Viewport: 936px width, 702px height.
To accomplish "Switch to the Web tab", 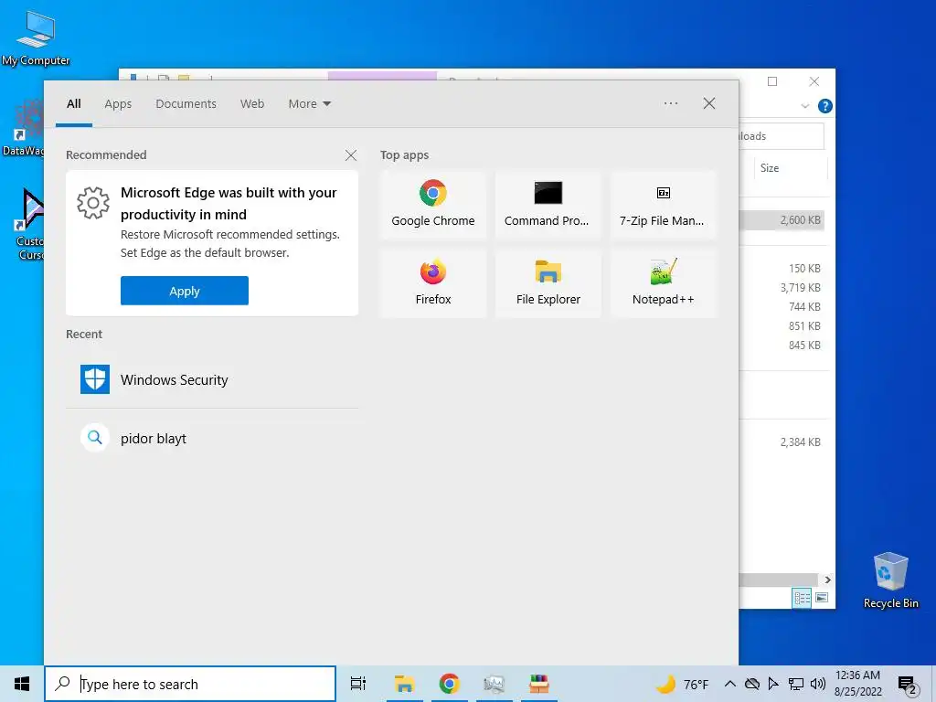I will 252,104.
